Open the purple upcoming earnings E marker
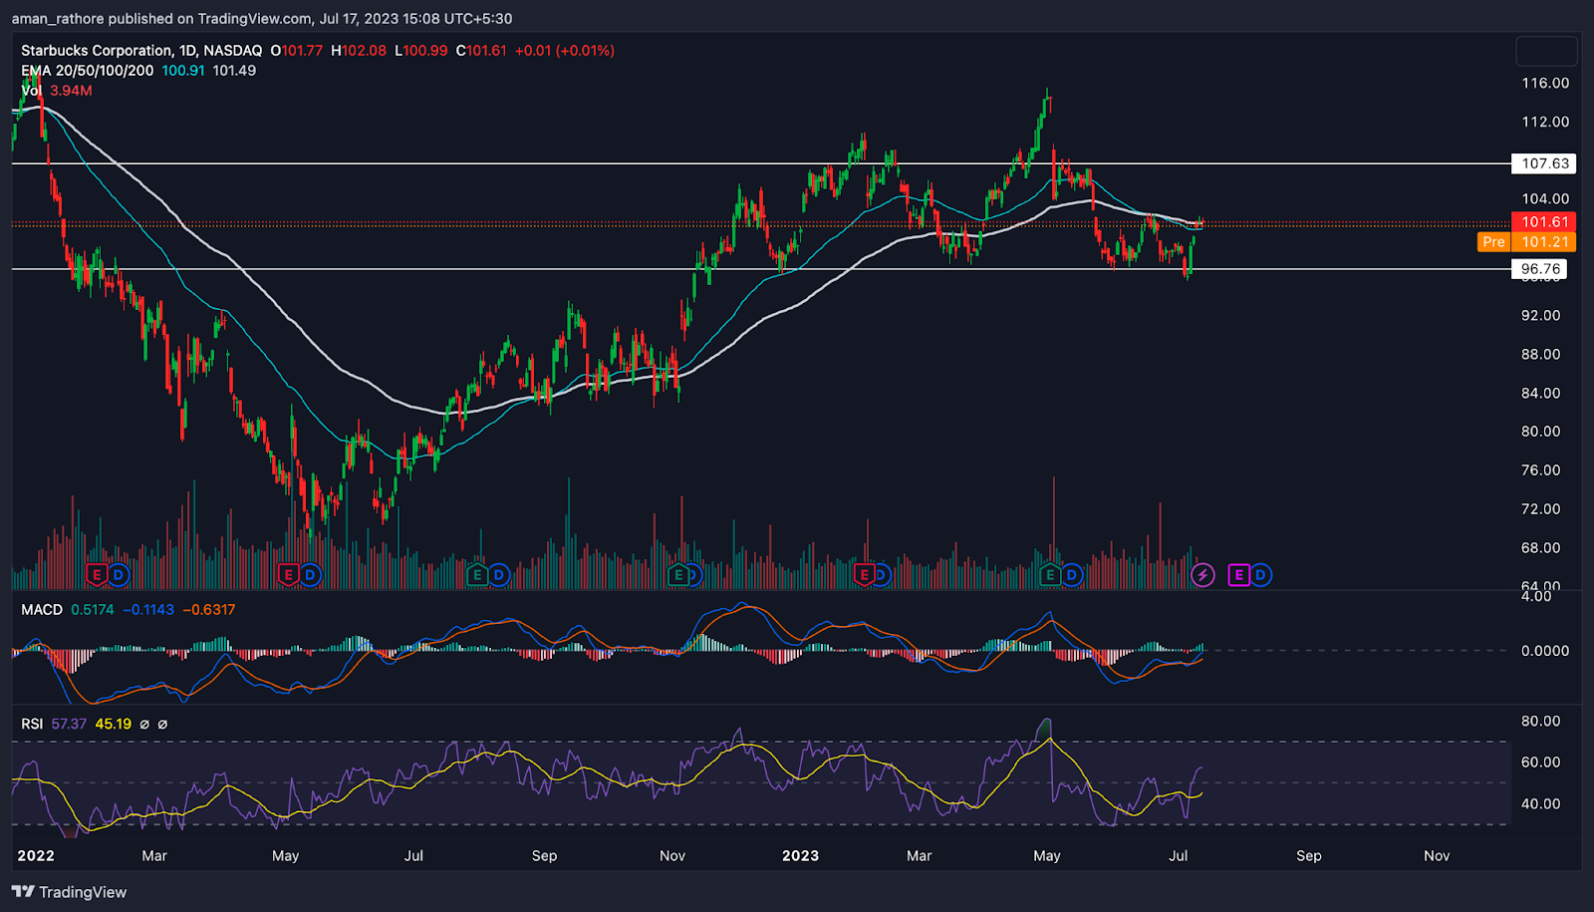Image resolution: width=1594 pixels, height=912 pixels. pyautogui.click(x=1239, y=575)
